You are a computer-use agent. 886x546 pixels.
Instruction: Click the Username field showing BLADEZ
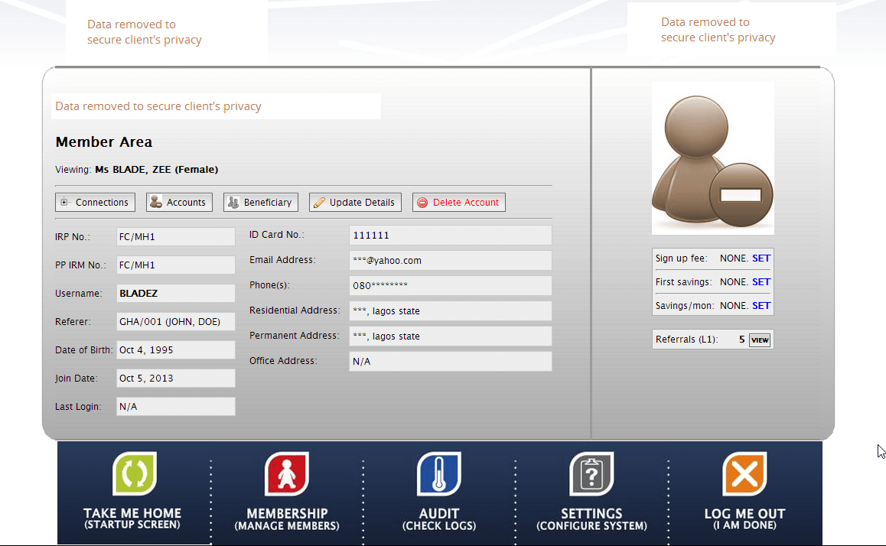click(x=175, y=294)
